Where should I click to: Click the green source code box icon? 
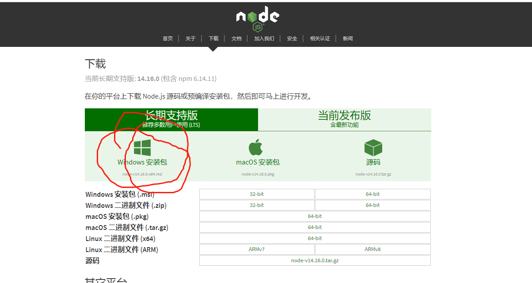click(373, 148)
